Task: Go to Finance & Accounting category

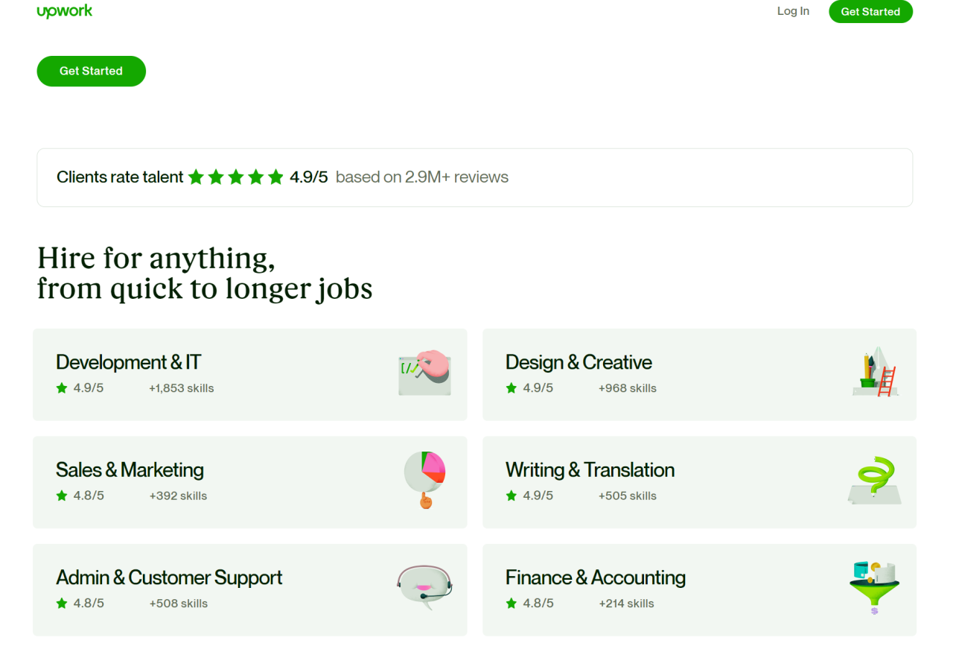Action: point(595,577)
